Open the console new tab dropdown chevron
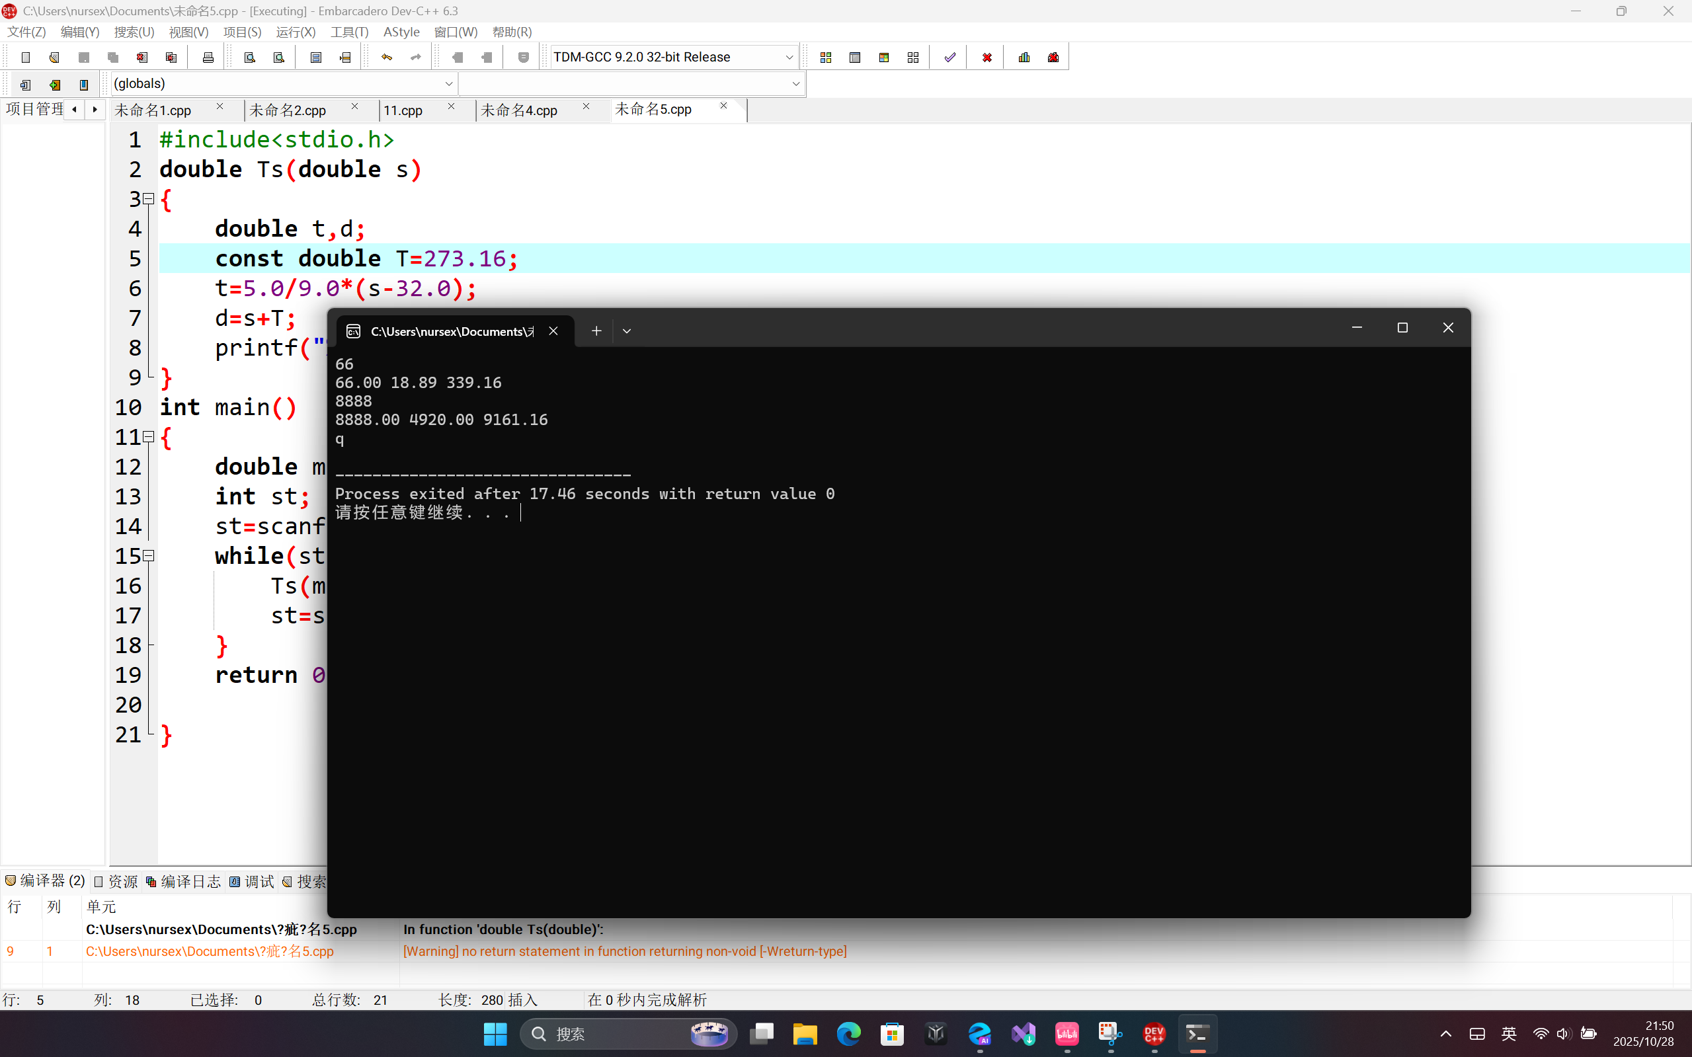 tap(626, 331)
